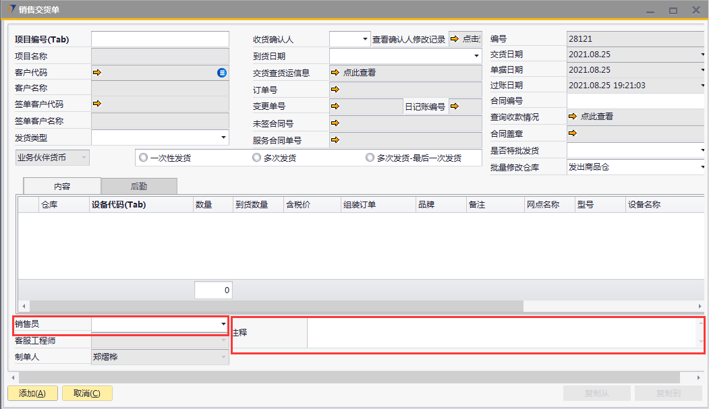709x409 pixels.
Task: Click the 取消(C) button
Action: (87, 394)
